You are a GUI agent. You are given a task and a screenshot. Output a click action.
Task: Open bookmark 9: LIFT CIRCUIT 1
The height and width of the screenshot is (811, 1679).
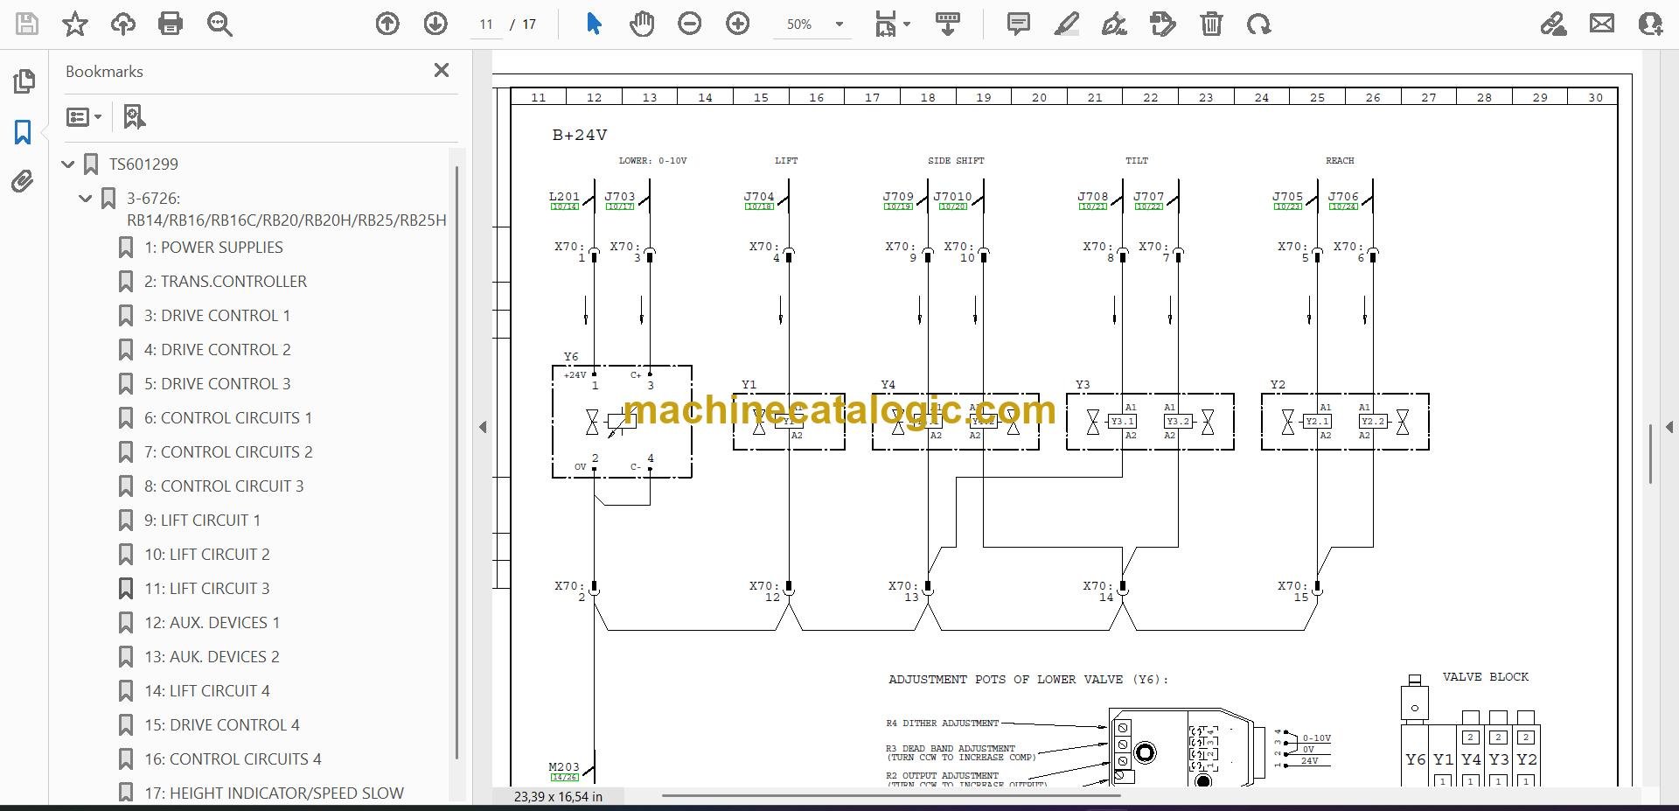(x=202, y=521)
